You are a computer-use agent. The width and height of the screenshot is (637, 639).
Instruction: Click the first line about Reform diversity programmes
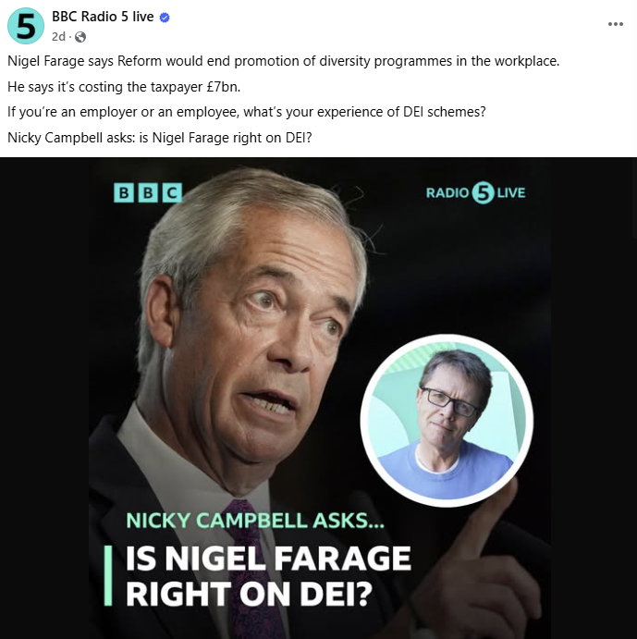283,61
